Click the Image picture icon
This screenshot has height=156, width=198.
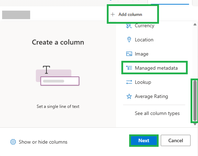(129, 54)
